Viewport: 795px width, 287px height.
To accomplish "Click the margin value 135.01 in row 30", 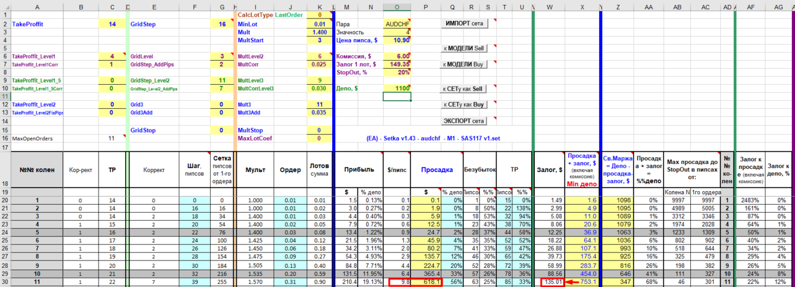I will [x=550, y=282].
